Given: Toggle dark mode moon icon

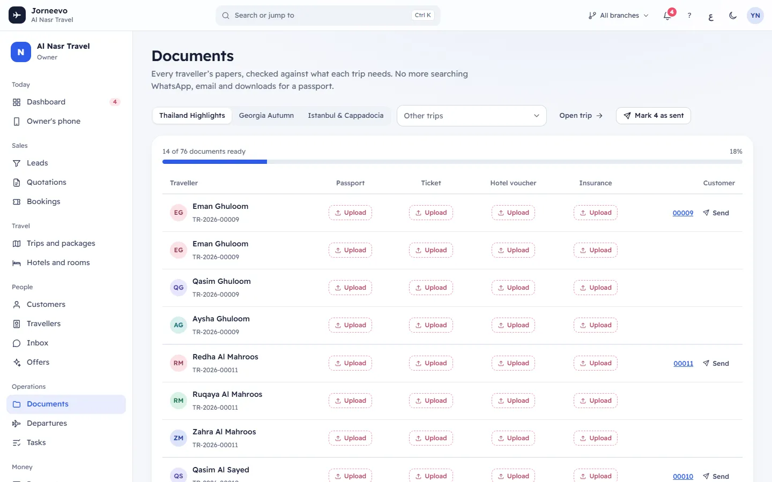Looking at the screenshot, I should (733, 16).
